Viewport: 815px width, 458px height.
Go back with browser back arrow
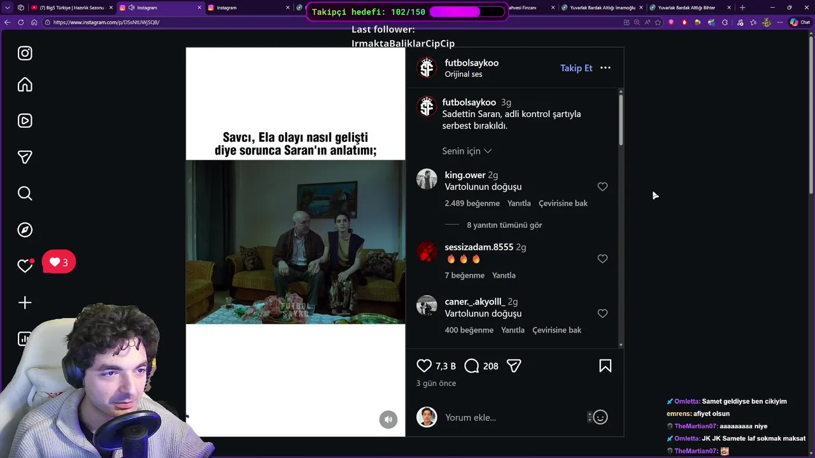coord(8,22)
